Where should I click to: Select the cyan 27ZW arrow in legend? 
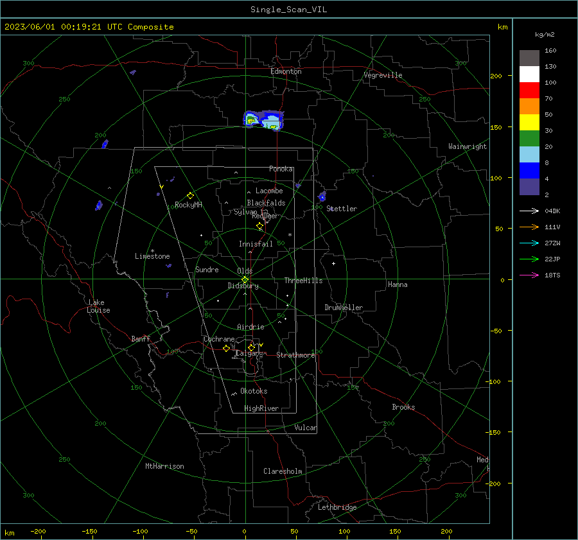(529, 243)
